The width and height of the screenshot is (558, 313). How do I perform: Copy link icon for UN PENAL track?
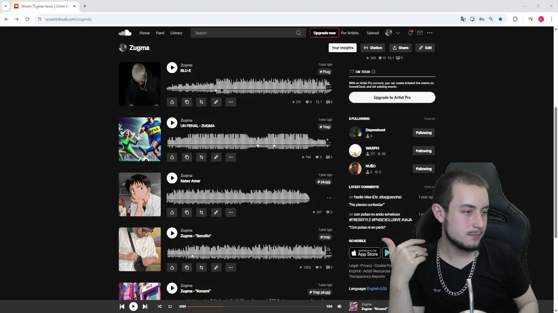coord(187,157)
